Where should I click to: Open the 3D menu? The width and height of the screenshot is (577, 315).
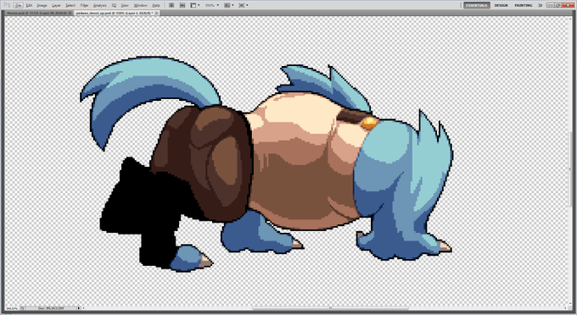tap(114, 5)
